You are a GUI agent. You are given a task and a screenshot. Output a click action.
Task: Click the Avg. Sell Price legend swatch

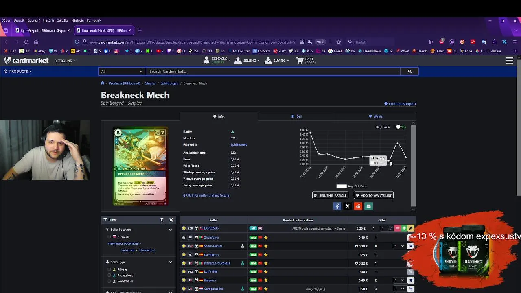341,186
